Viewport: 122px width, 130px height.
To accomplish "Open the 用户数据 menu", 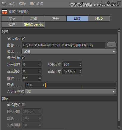I will tap(36, 4).
